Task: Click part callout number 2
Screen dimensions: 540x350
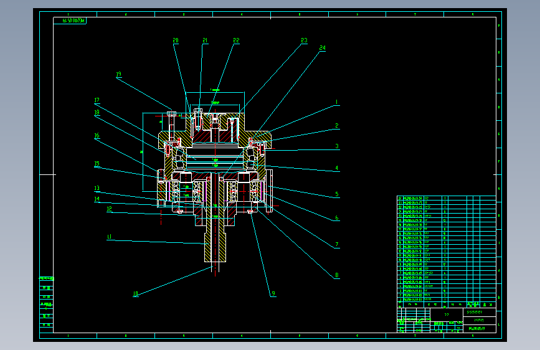Action: pyautogui.click(x=337, y=126)
